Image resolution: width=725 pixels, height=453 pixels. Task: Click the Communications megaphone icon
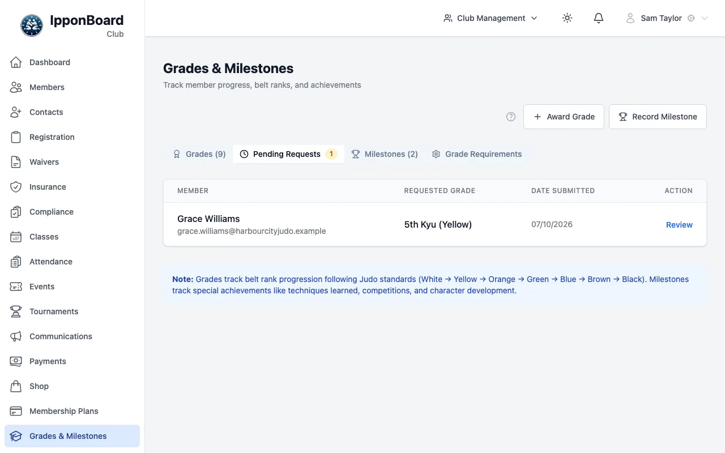coord(16,336)
